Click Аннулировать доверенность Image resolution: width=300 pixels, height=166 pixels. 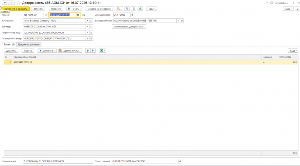tap(129, 27)
